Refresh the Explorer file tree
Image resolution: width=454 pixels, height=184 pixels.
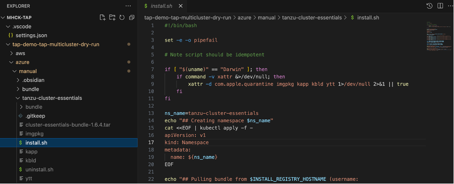point(122,17)
